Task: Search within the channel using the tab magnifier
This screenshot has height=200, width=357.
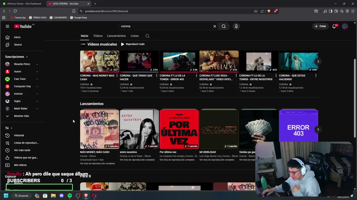Action: coord(147,36)
